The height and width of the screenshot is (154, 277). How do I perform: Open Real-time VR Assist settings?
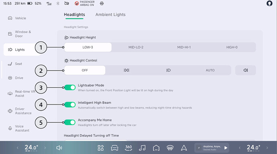tap(21, 94)
